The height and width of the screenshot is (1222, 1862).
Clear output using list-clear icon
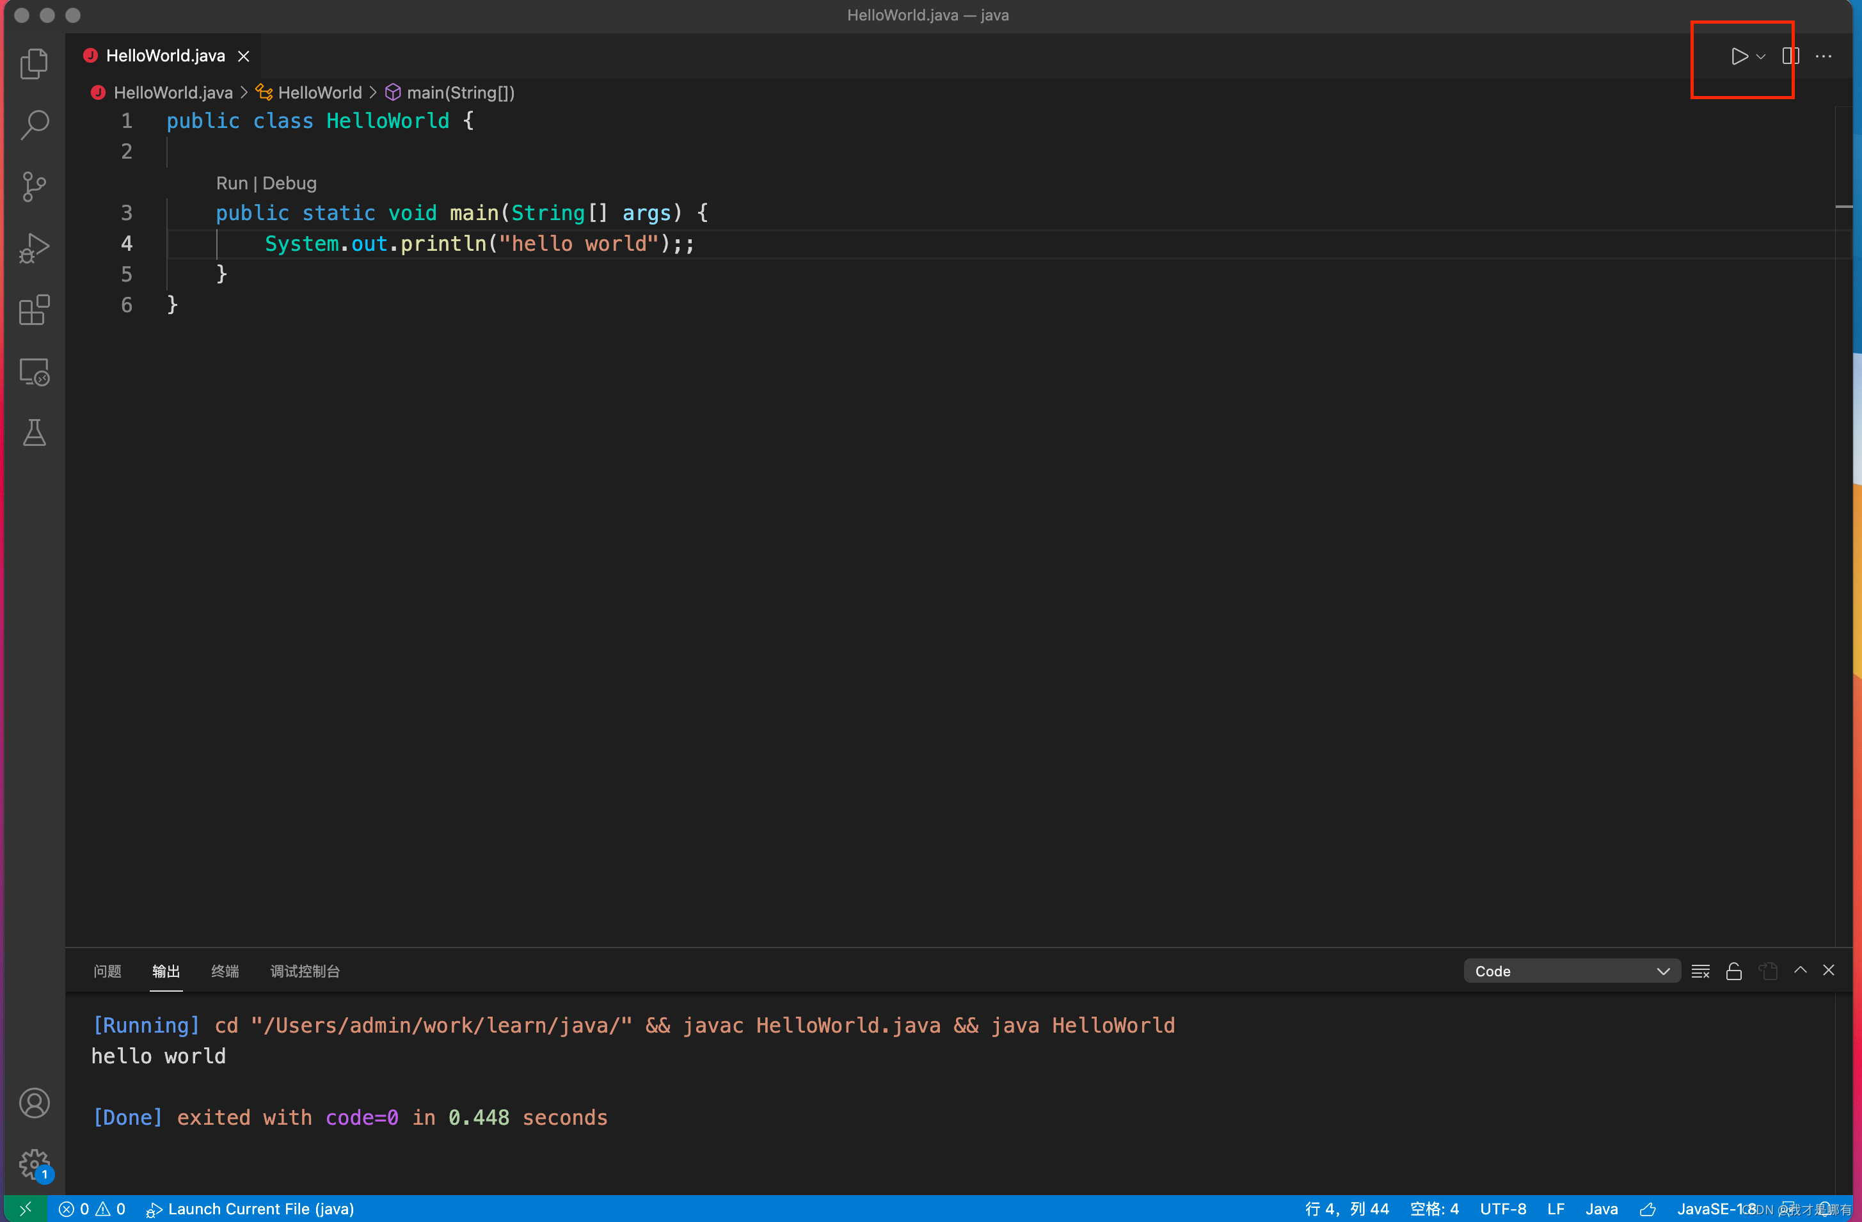(1700, 971)
